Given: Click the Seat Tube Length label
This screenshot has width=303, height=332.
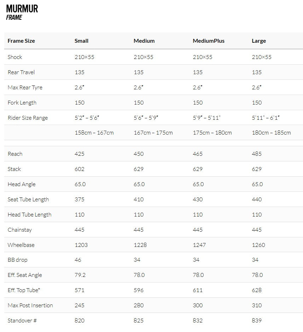Looking at the screenshot, I should 28,200.
